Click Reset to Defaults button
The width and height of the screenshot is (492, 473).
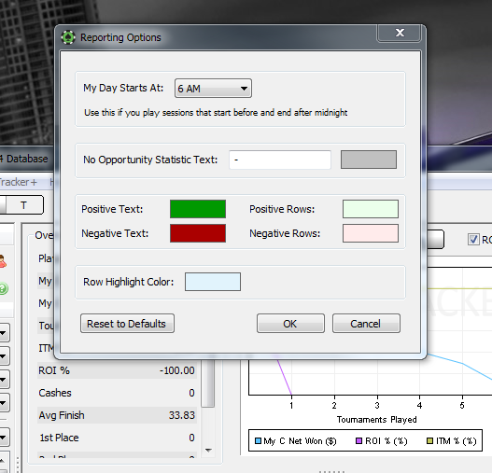127,324
